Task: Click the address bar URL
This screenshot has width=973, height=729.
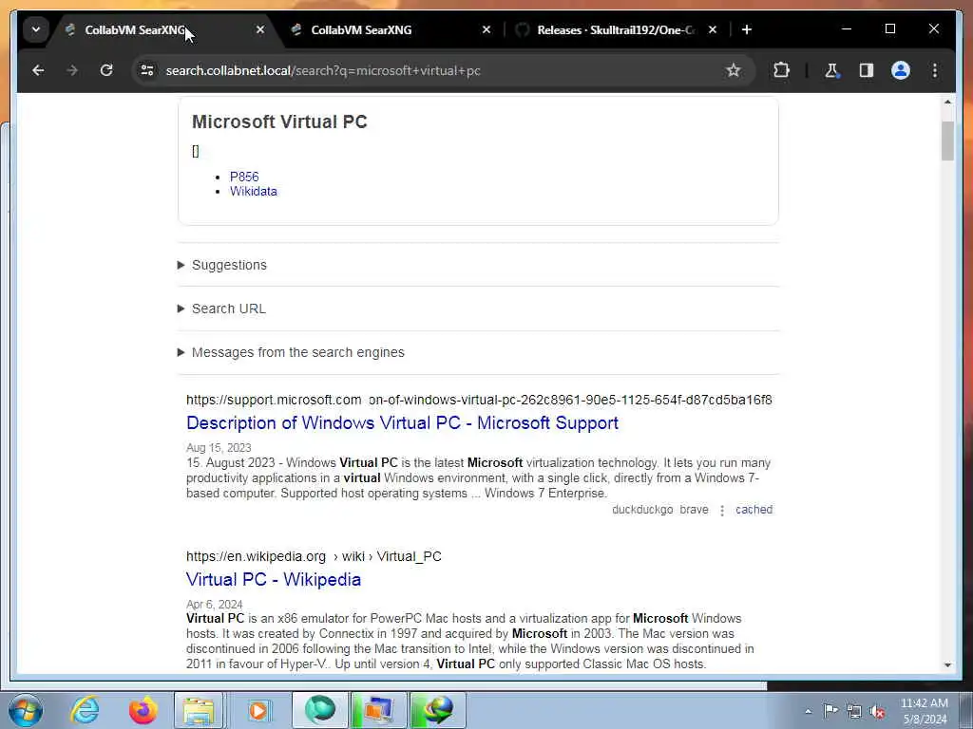Action: click(x=323, y=70)
